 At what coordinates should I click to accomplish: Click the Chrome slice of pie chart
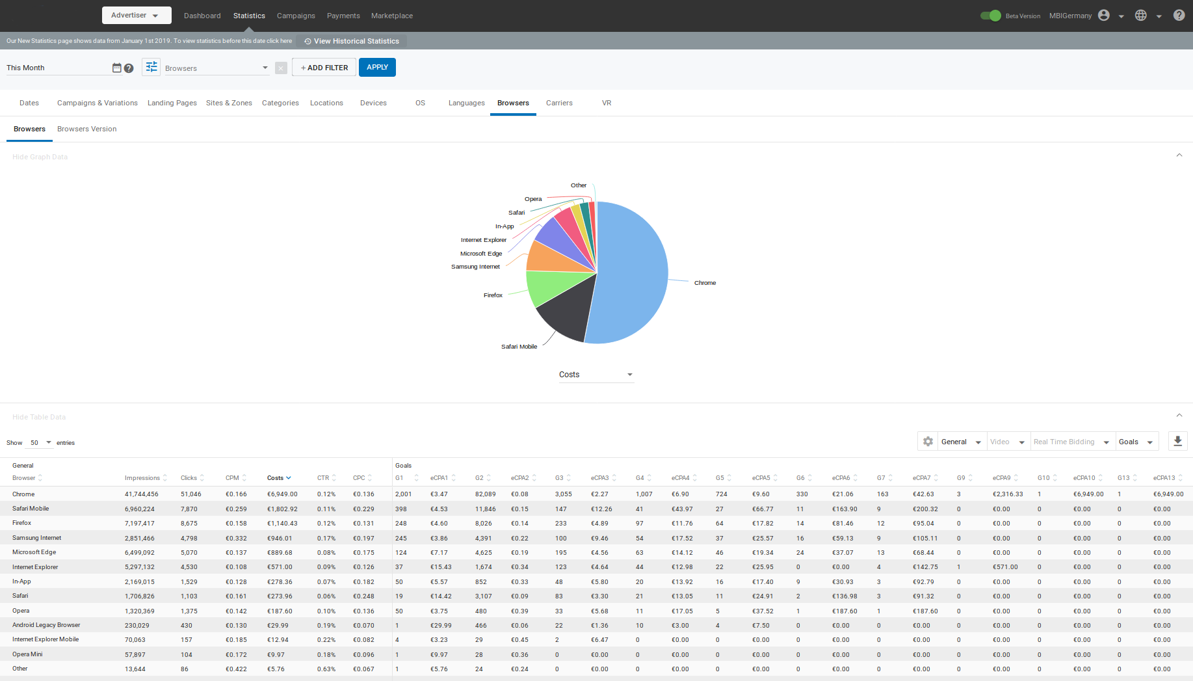pos(634,273)
